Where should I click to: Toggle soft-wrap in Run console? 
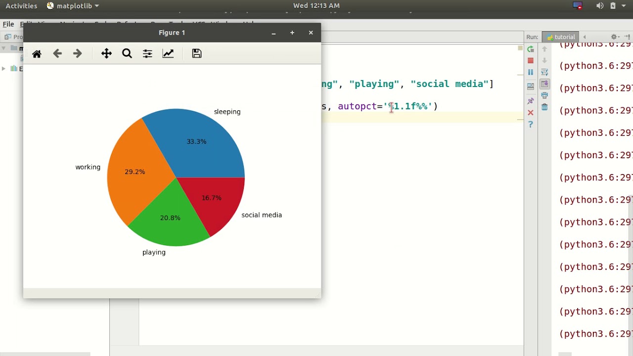[x=544, y=72]
